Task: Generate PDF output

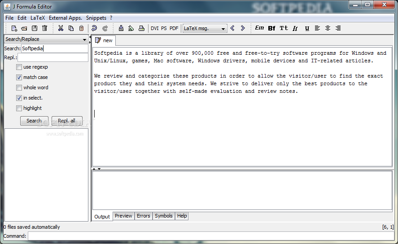Action: click(x=174, y=28)
